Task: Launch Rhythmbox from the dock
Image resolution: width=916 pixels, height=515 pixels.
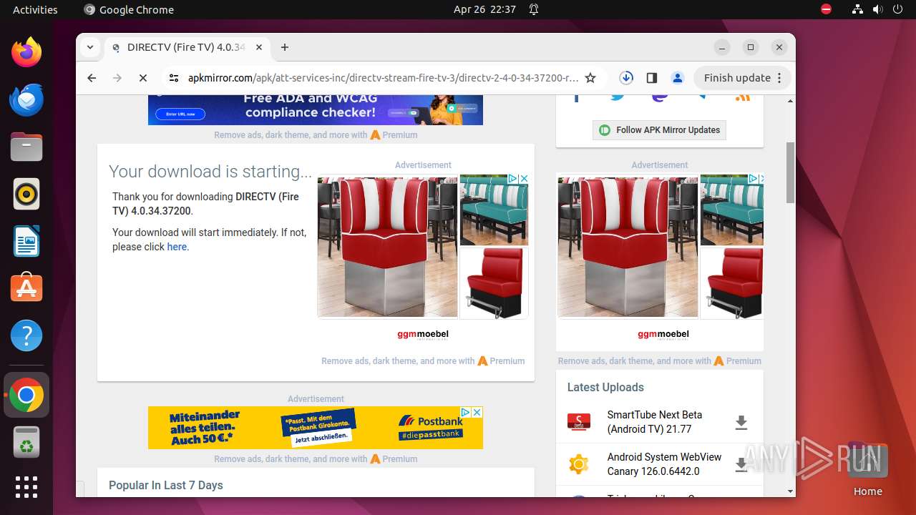Action: coord(26,194)
